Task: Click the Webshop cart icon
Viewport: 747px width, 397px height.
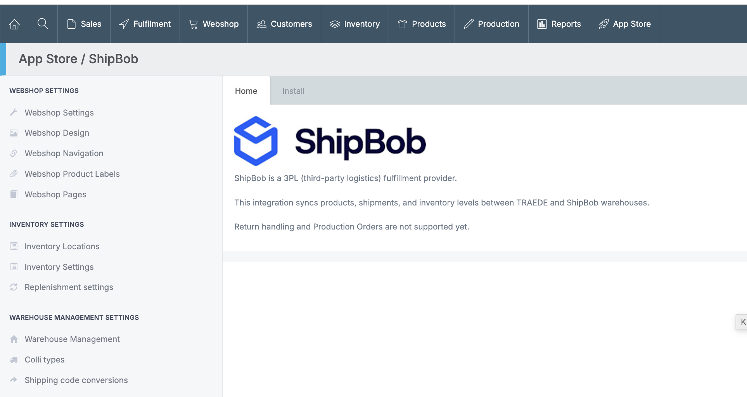Action: pos(193,24)
